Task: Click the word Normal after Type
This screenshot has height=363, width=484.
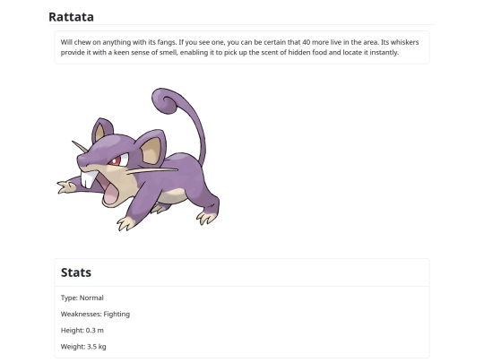Action: [x=91, y=298]
